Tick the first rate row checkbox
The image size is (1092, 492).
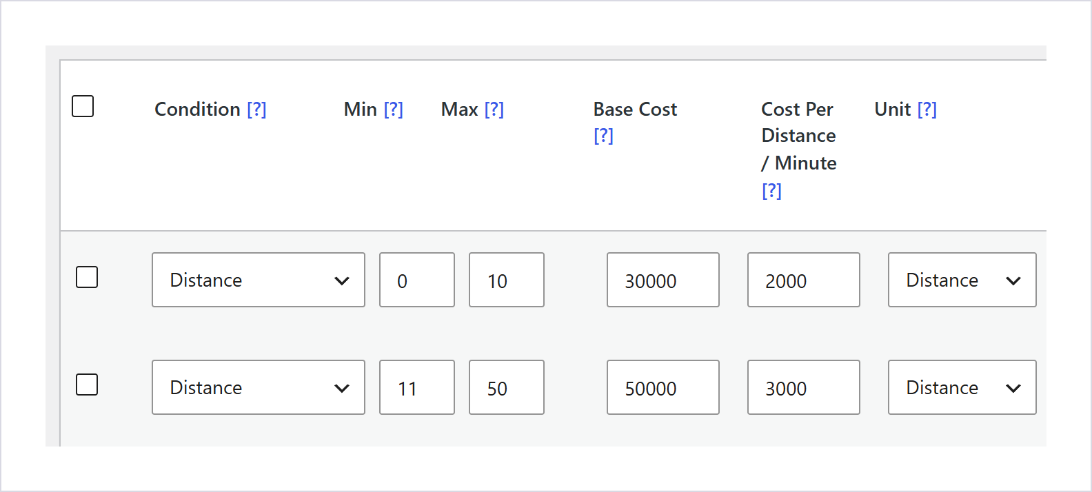tap(87, 277)
